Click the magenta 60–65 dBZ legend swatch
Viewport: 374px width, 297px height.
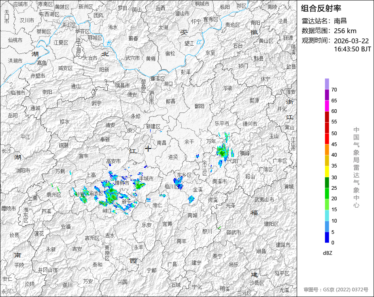click(327, 106)
